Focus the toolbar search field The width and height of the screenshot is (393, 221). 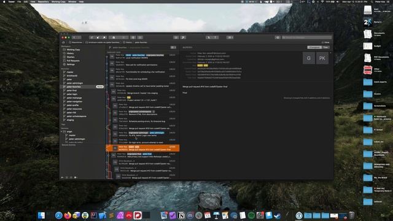[306, 37]
